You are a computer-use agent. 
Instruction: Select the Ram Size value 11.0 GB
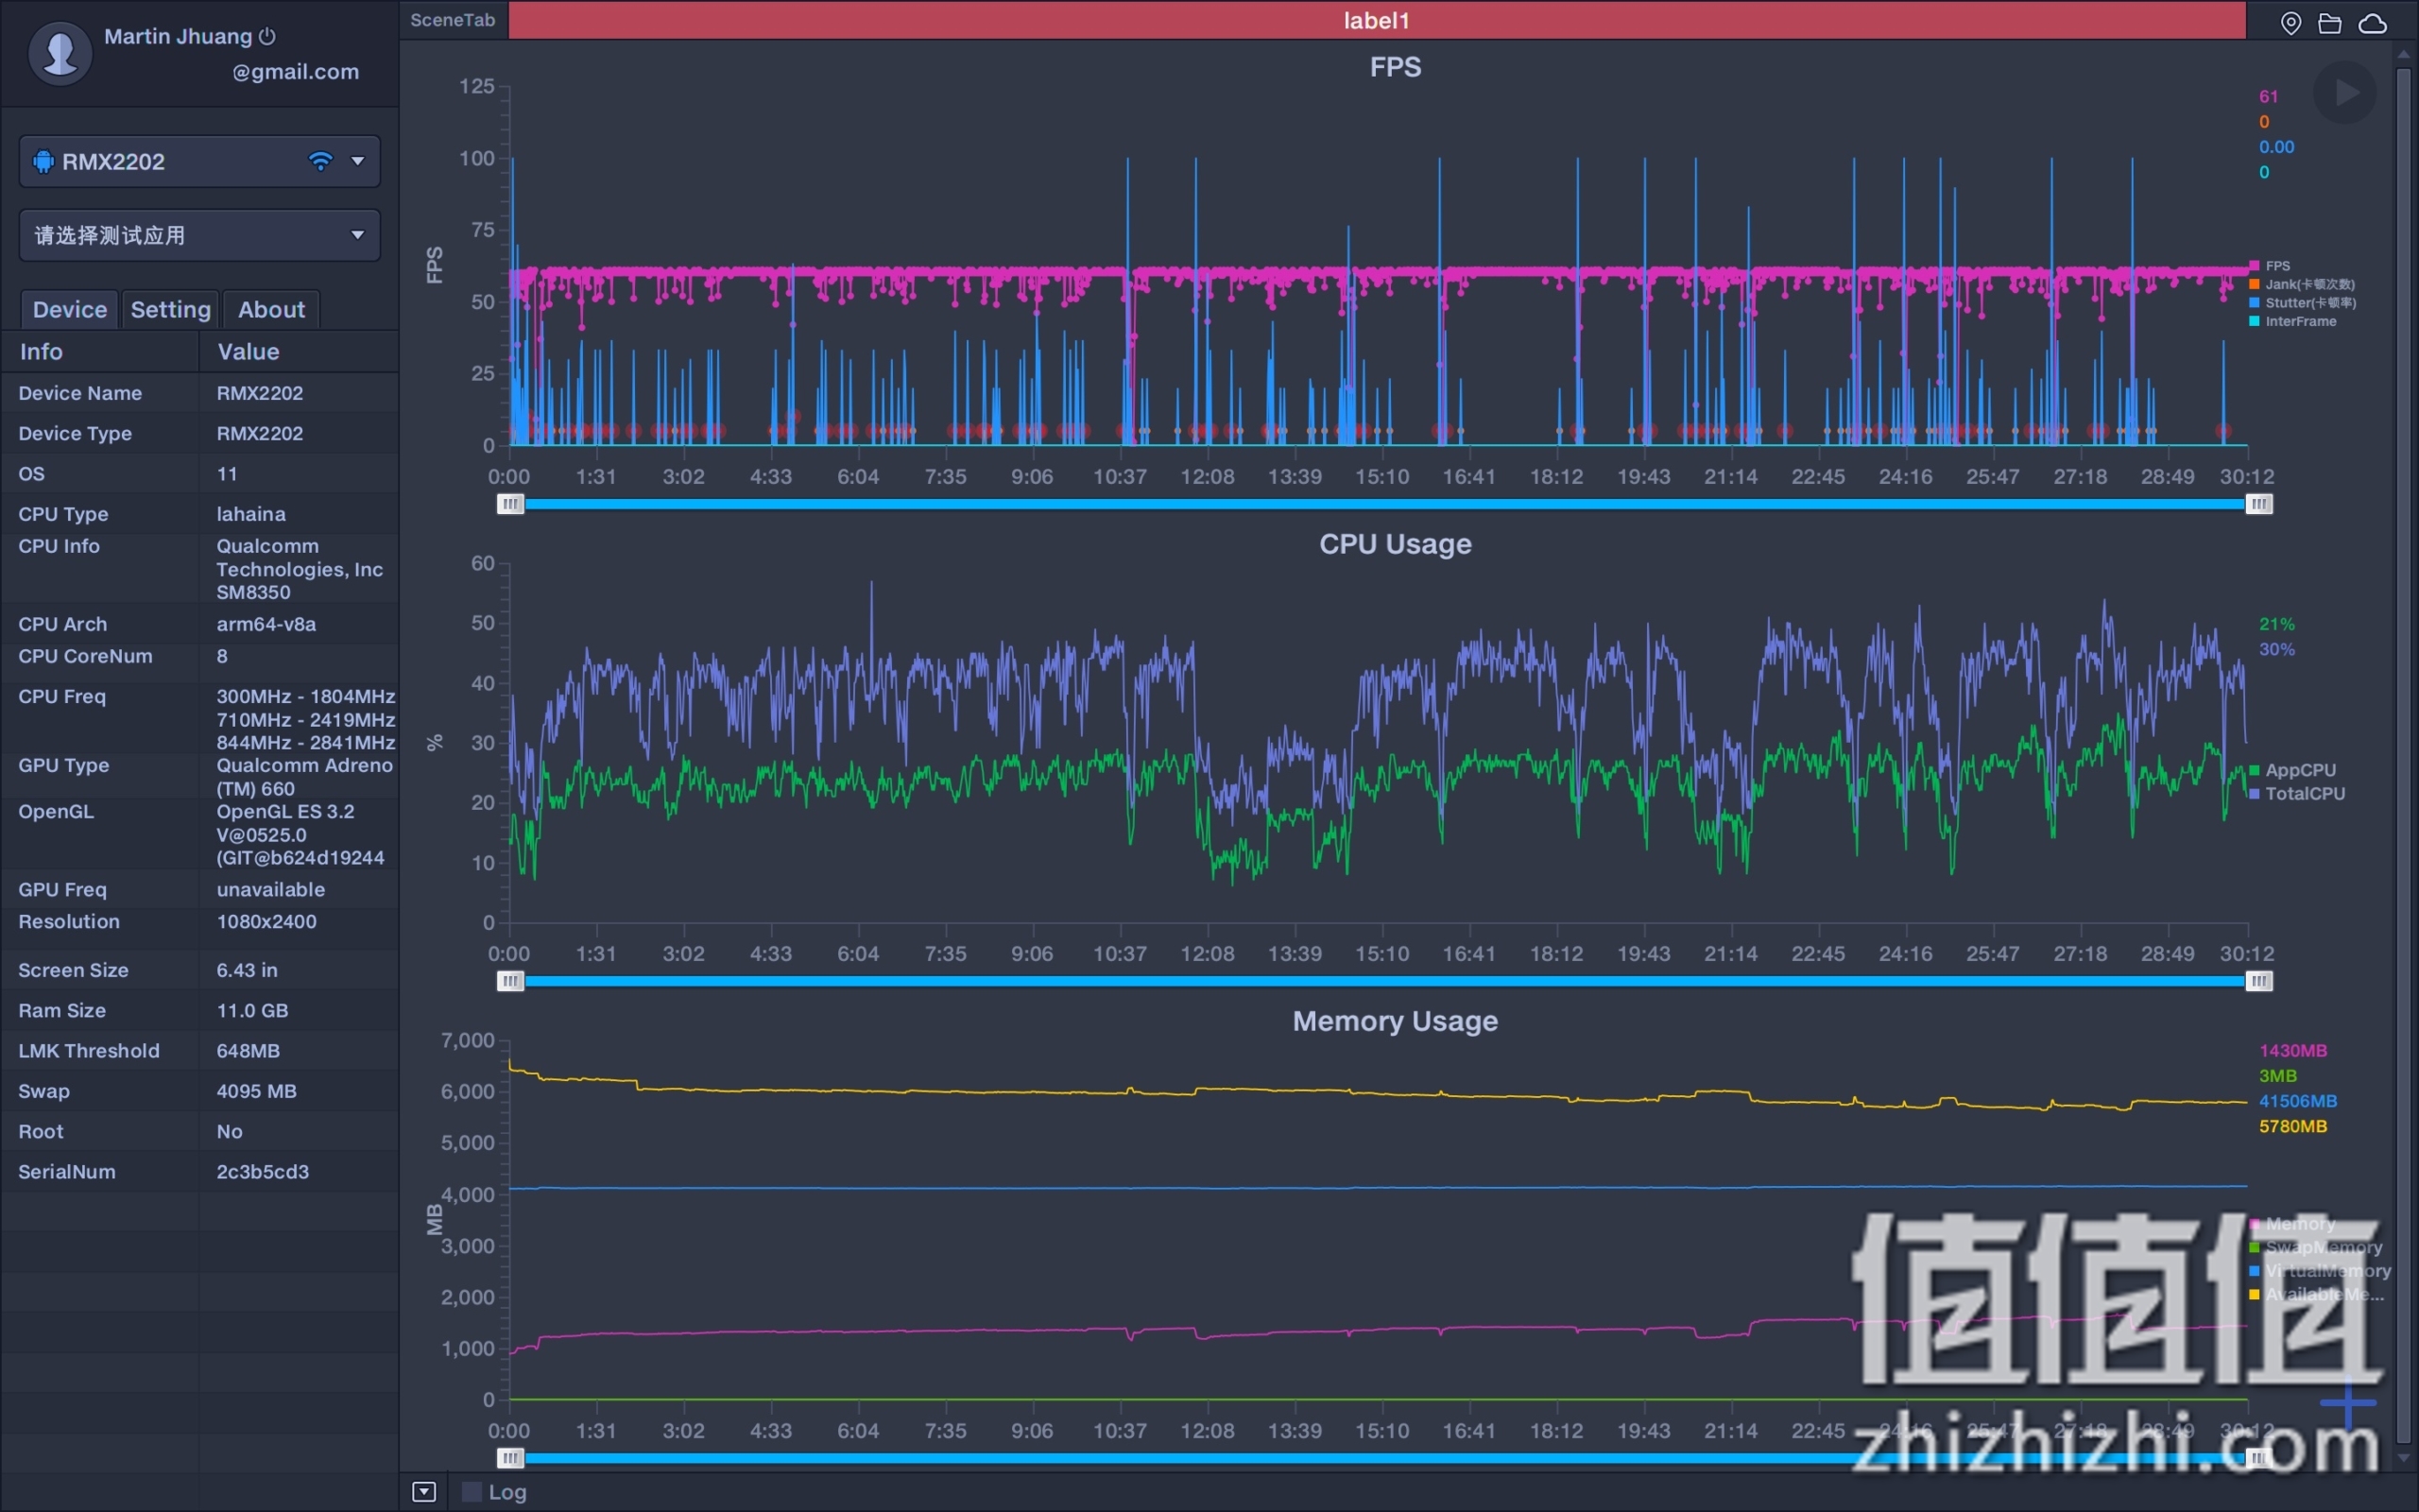[252, 1010]
